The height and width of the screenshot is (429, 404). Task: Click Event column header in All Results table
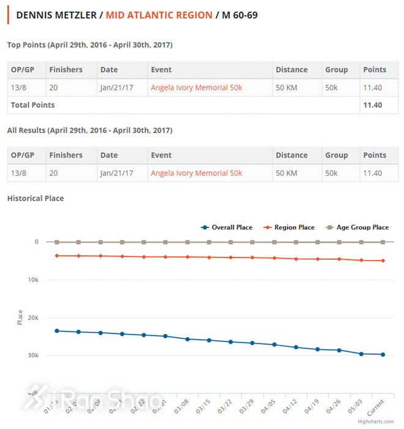162,156
